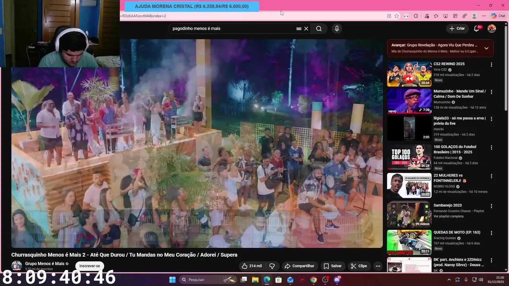Click Ver playlist completa link
Image resolution: width=509 pixels, height=286 pixels.
(x=449, y=216)
